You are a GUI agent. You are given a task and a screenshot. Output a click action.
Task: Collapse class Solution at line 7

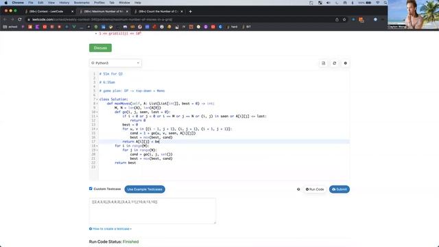pos(97,99)
